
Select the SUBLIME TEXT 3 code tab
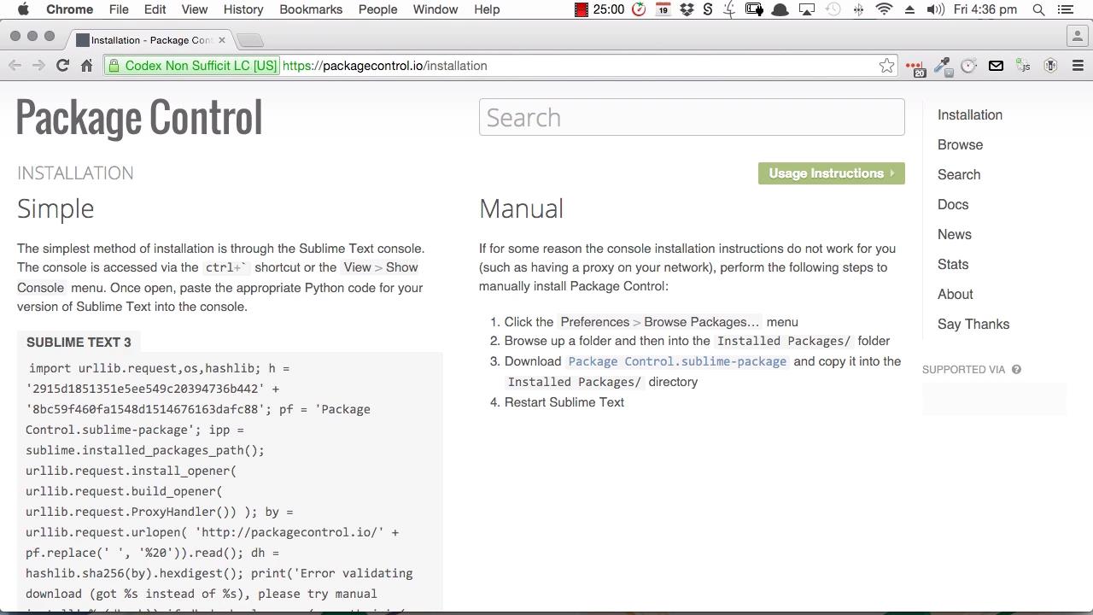click(x=79, y=343)
